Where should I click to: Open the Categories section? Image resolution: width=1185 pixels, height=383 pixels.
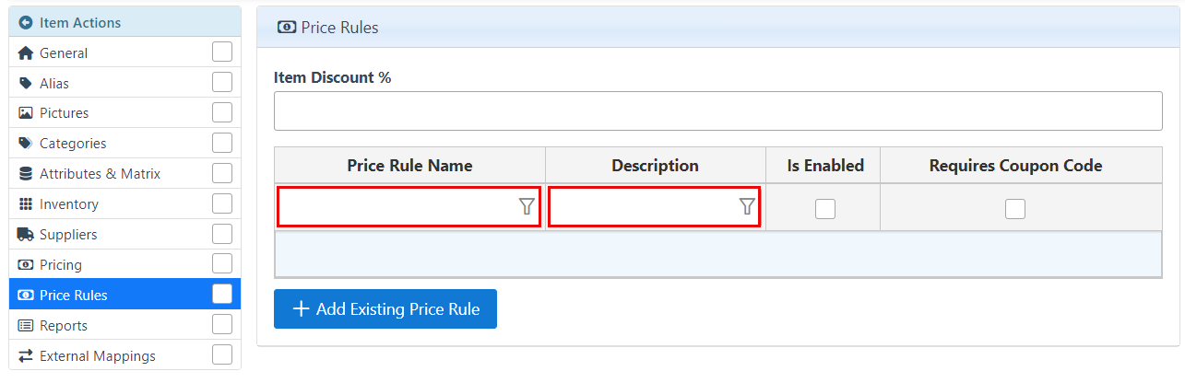pyautogui.click(x=73, y=144)
